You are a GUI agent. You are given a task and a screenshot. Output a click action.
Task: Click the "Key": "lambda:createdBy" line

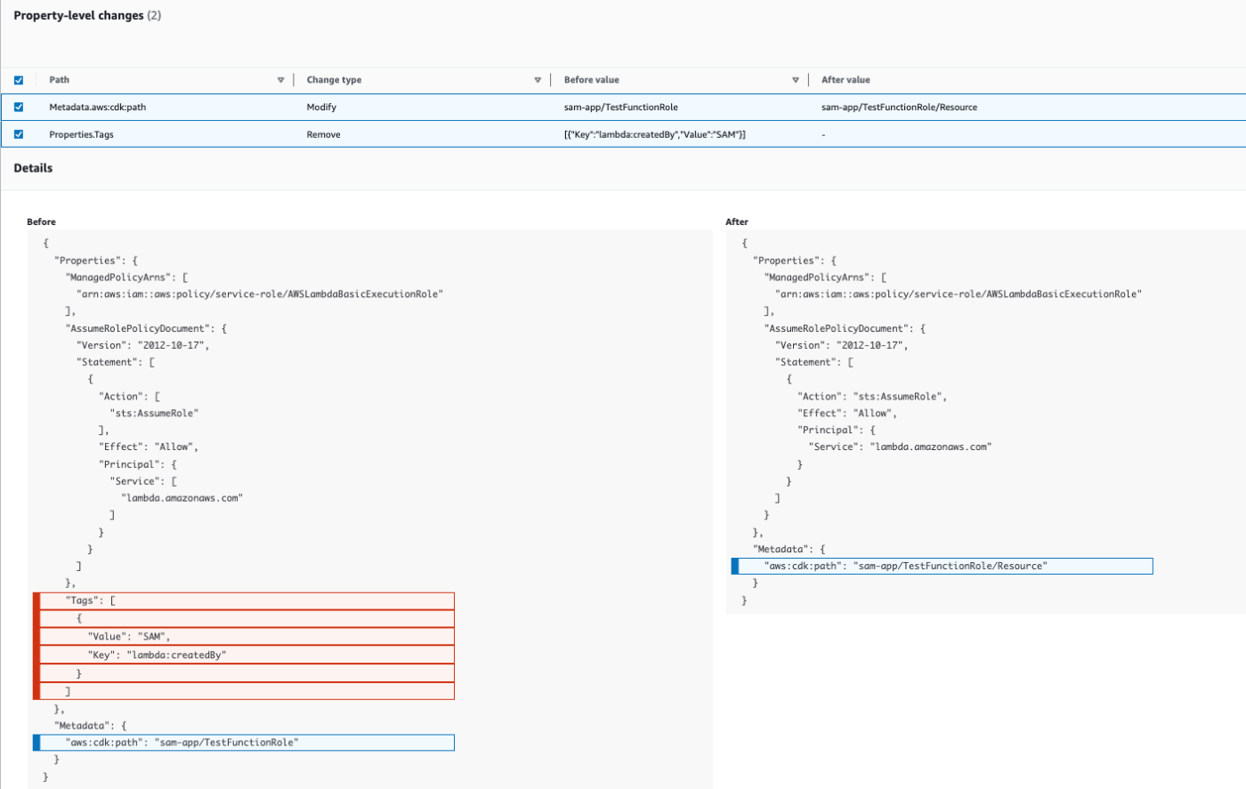click(x=244, y=656)
